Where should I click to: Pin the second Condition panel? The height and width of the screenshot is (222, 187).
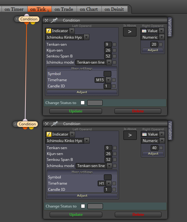pyautogui.click(x=55, y=124)
